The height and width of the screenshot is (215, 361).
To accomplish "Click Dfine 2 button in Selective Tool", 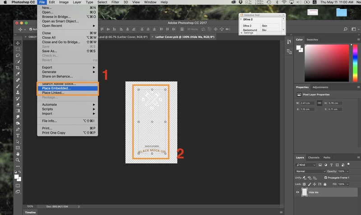I will click(251, 26).
